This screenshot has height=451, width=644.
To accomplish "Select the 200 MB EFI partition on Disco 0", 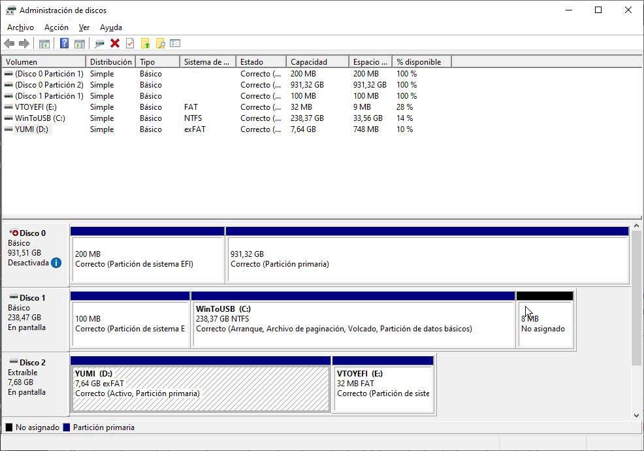I will point(148,255).
